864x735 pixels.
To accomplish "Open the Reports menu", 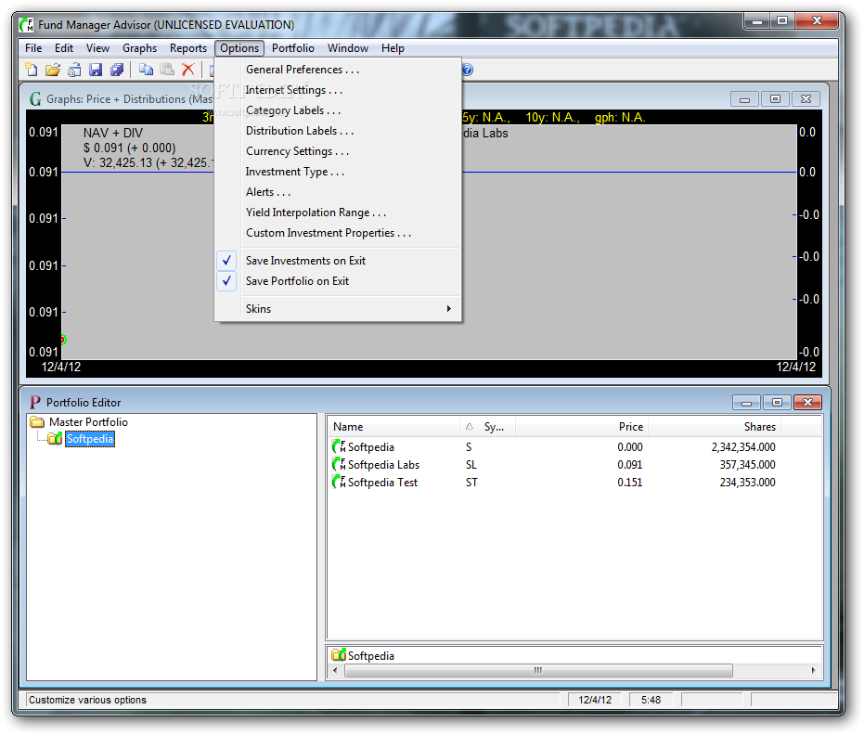I will pos(187,48).
